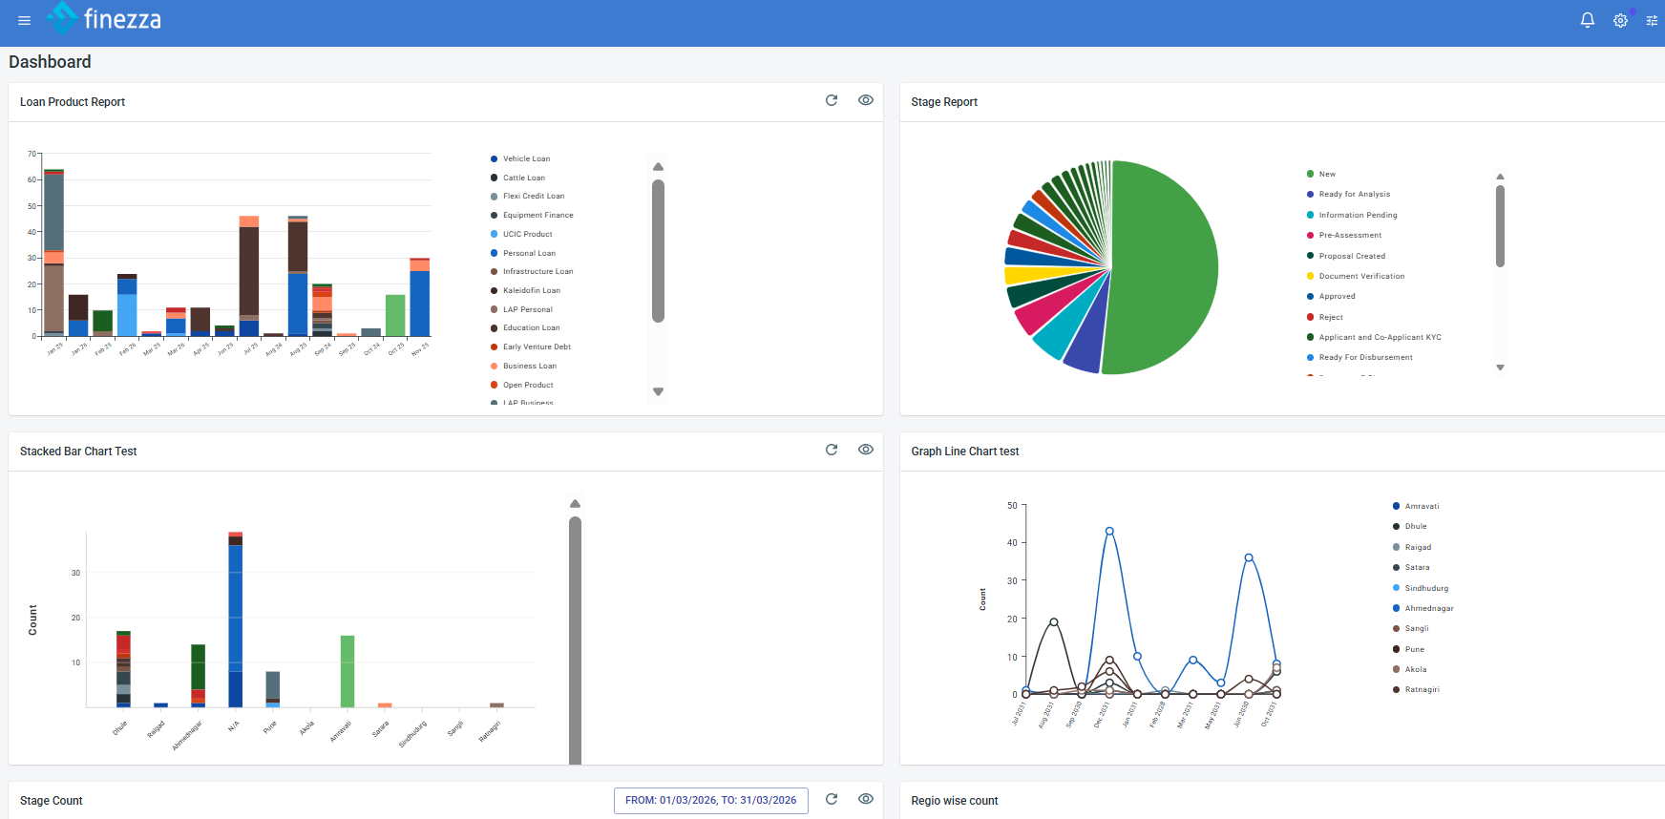The image size is (1665, 819).
Task: Click the down arrow of Loan Product legend
Action: pos(658,391)
